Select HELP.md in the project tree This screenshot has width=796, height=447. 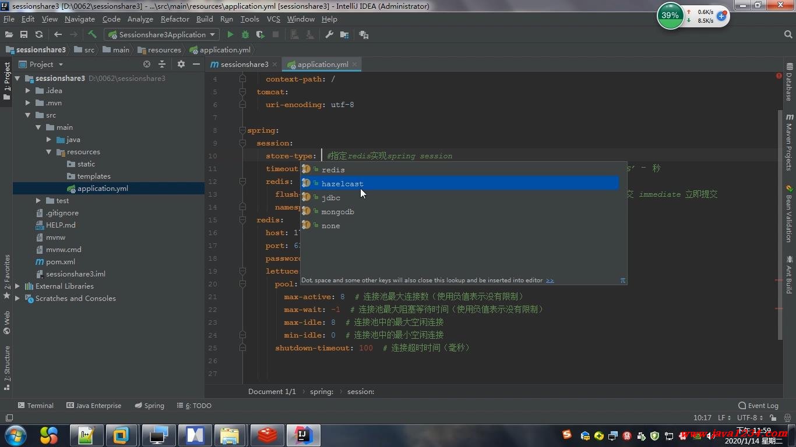[x=61, y=225]
